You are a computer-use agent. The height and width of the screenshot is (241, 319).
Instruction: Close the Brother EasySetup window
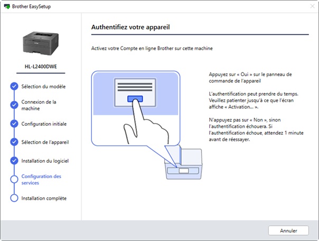pyautogui.click(x=312, y=6)
